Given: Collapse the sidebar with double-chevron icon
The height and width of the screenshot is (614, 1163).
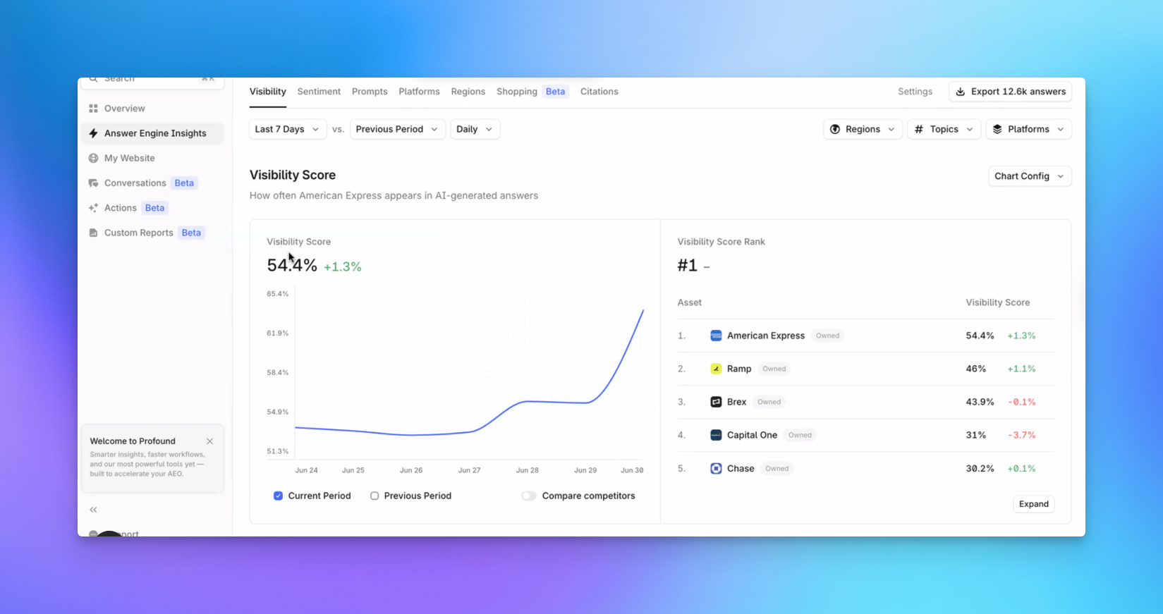Looking at the screenshot, I should [x=93, y=510].
